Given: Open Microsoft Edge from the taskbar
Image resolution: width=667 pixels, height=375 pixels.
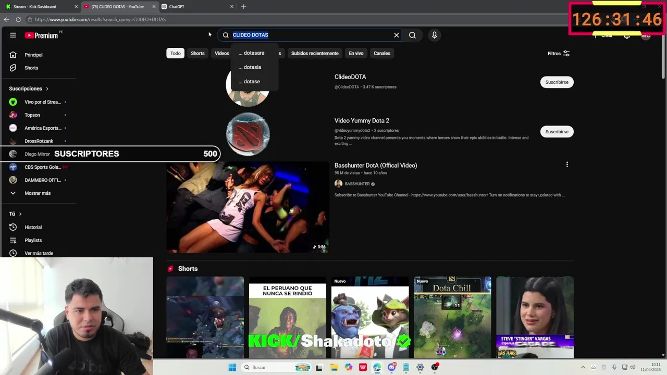Looking at the screenshot, I should coord(377,367).
